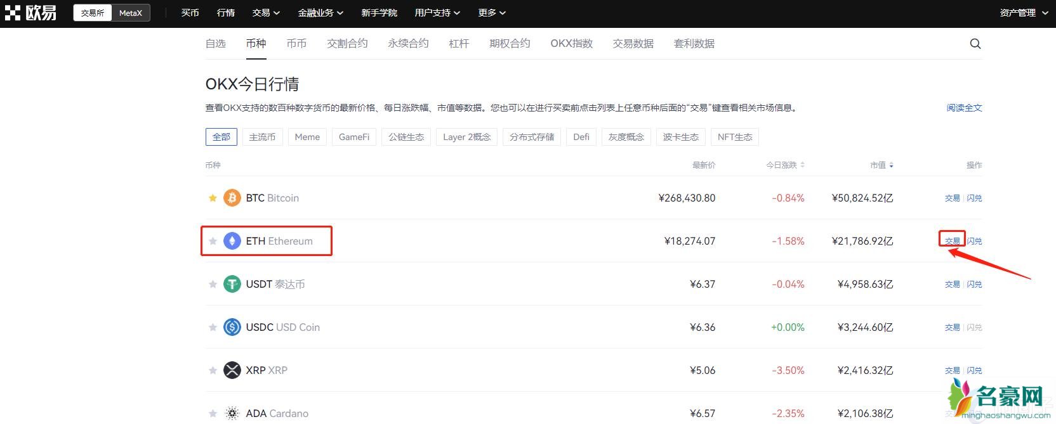
Task: Select the 波卡生态 category filter
Action: (681, 137)
